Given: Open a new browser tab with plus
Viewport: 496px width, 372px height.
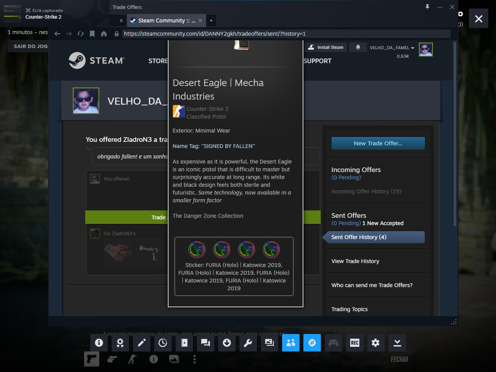Looking at the screenshot, I should point(211,21).
